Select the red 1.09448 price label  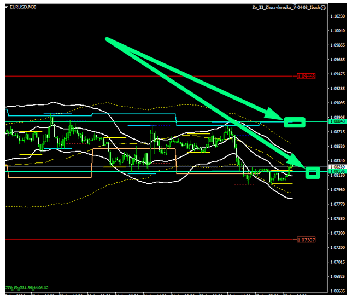(x=306, y=76)
